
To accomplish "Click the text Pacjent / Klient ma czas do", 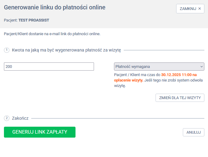I will click(x=137, y=75).
